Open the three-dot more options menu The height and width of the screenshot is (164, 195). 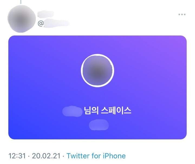pyautogui.click(x=182, y=15)
